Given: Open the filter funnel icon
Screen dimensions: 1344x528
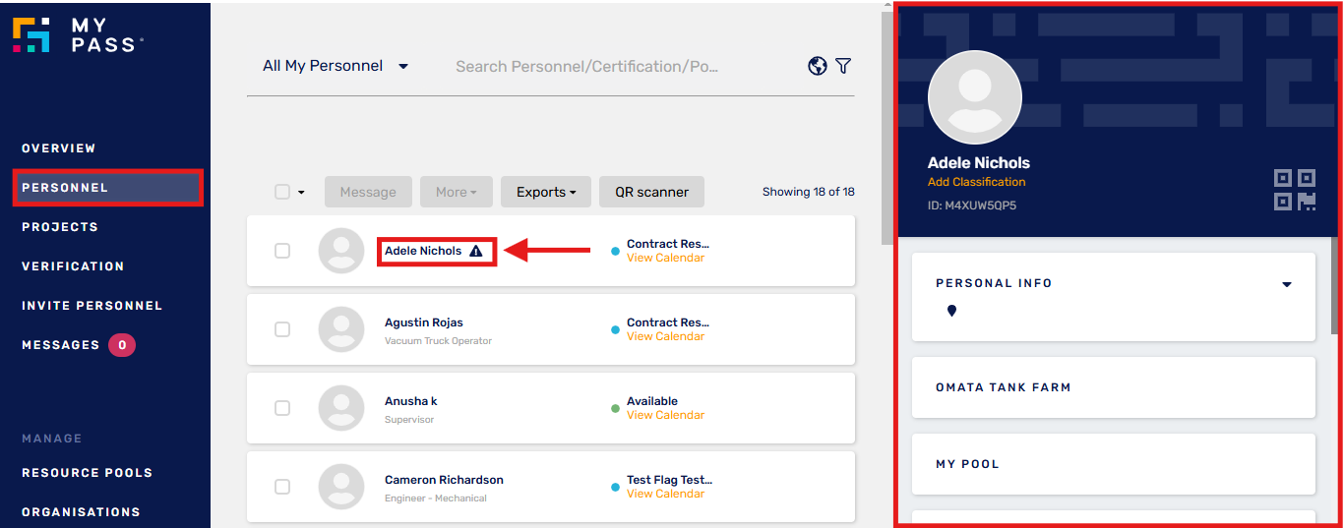Looking at the screenshot, I should [x=843, y=66].
